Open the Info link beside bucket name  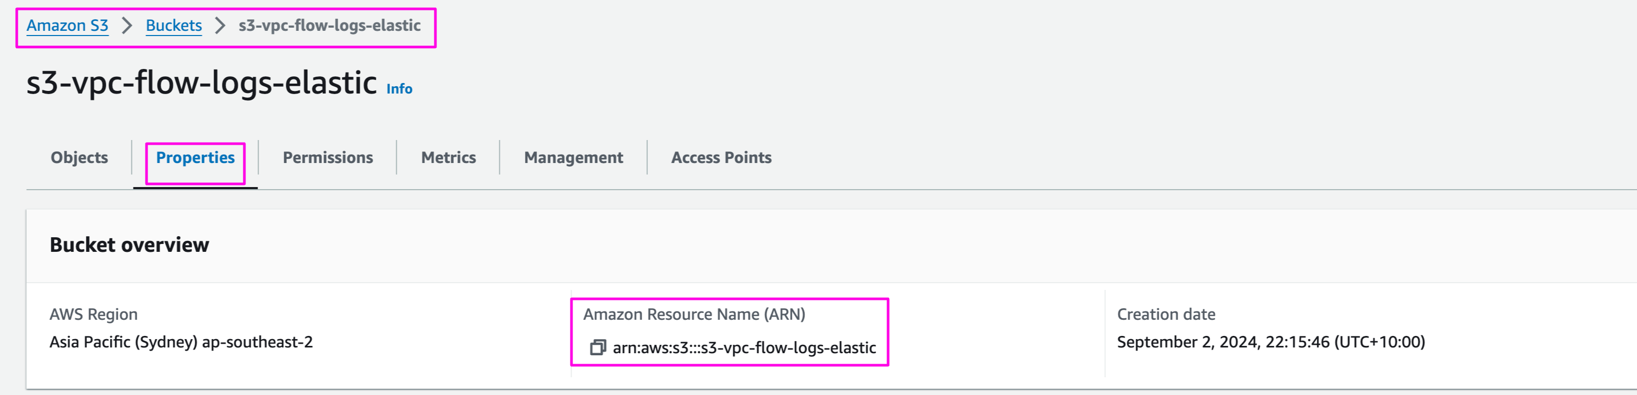[x=399, y=89]
